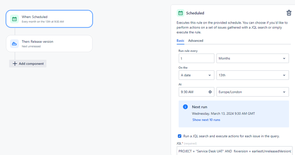Click the blue info icon beside Next run
Viewport: 295px width, 155px height.
pyautogui.click(x=185, y=107)
